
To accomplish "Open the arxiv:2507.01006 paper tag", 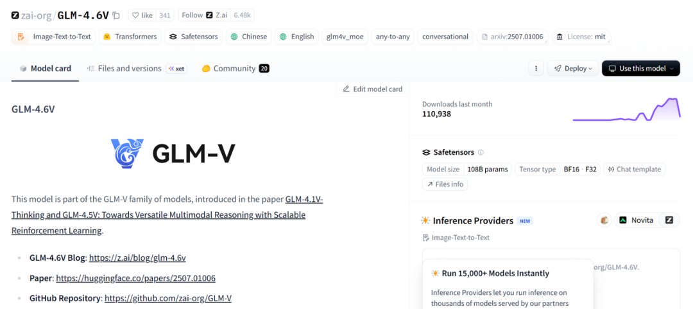I will [511, 37].
